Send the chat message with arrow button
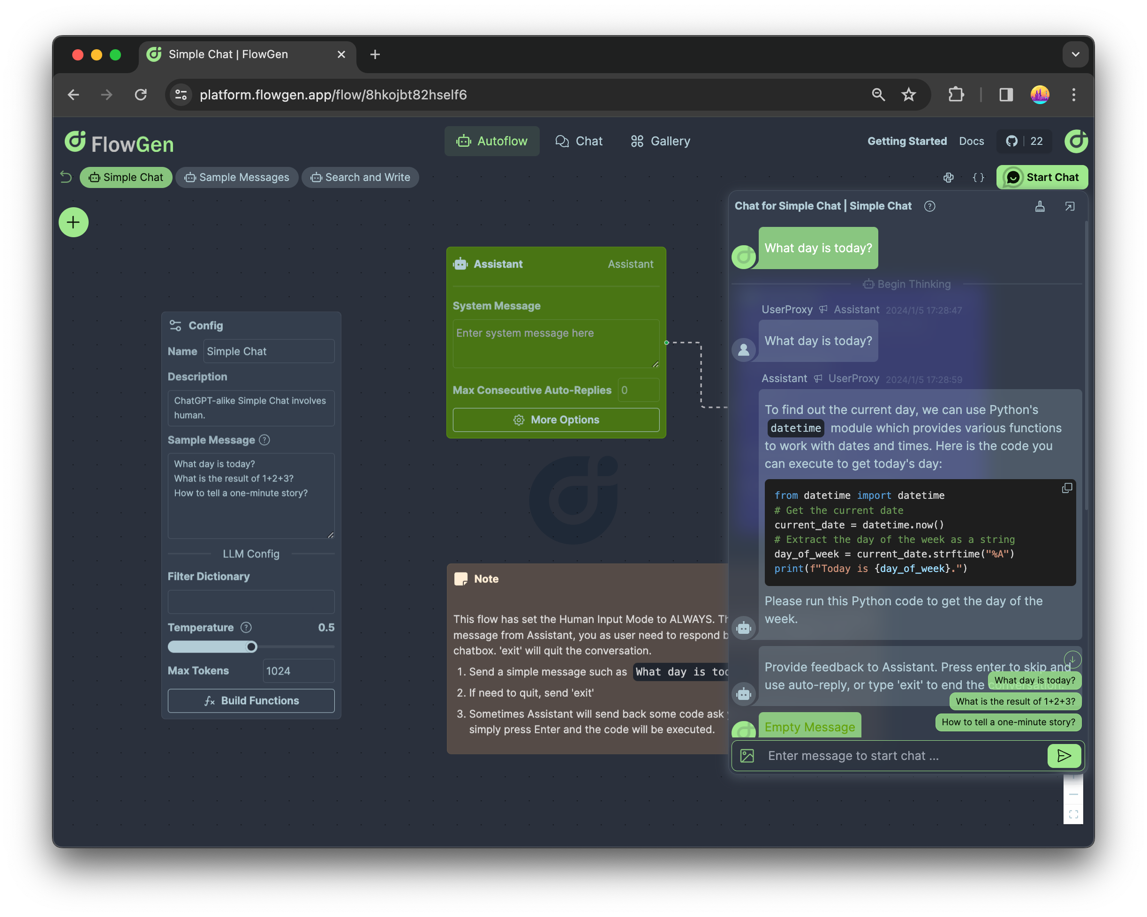The width and height of the screenshot is (1147, 917). (x=1064, y=755)
